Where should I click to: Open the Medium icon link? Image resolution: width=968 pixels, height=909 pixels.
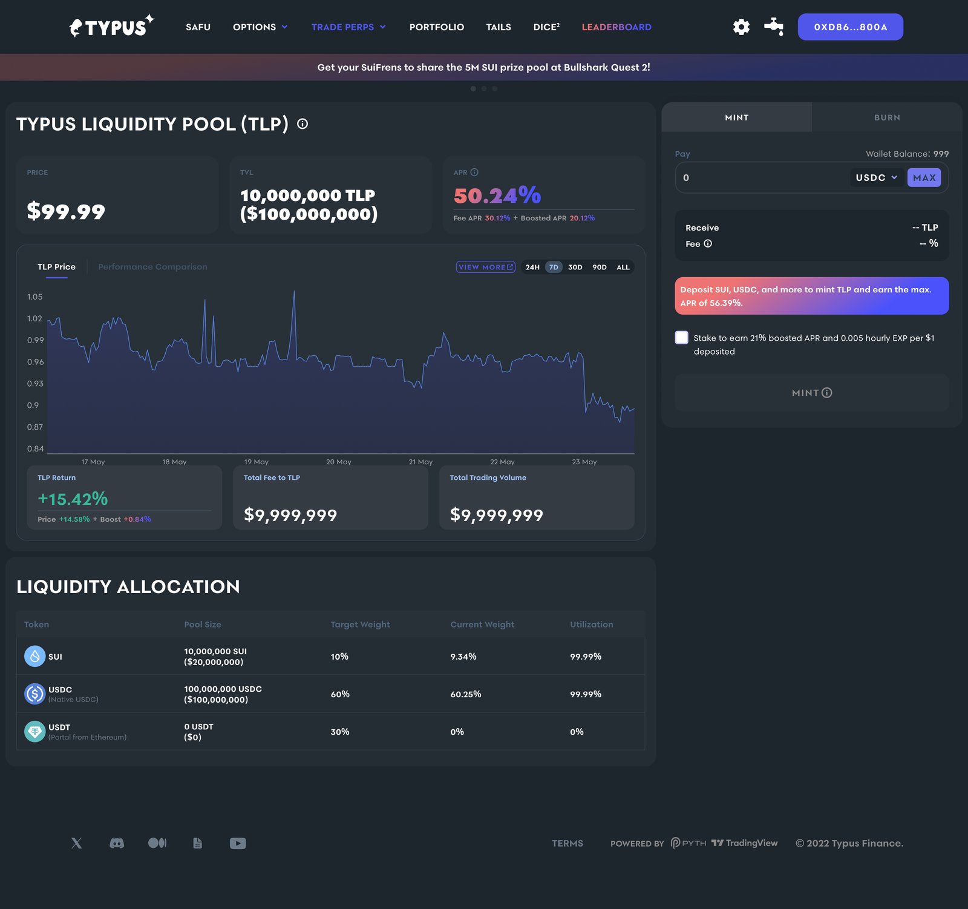(157, 843)
